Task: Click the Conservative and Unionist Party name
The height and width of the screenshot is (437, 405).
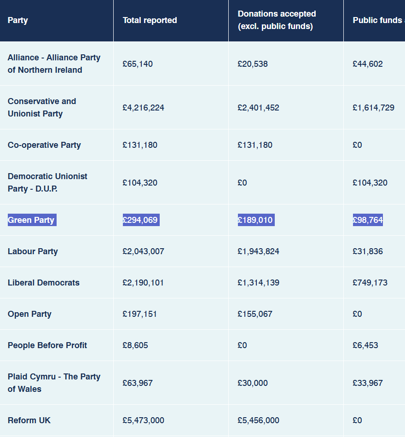Action: coord(42,107)
